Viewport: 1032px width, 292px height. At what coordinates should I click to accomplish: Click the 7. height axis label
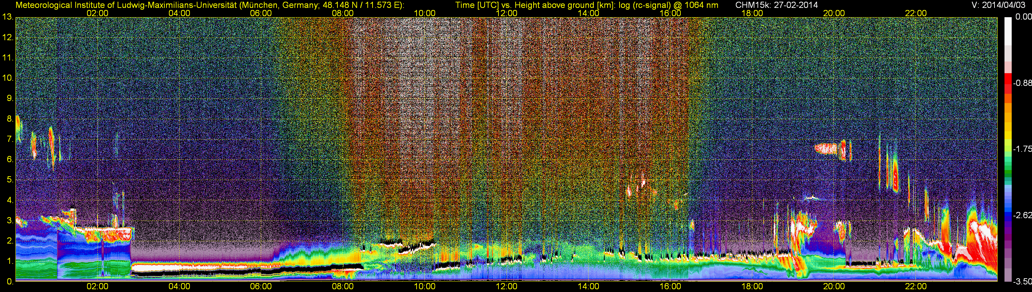[x=10, y=139]
